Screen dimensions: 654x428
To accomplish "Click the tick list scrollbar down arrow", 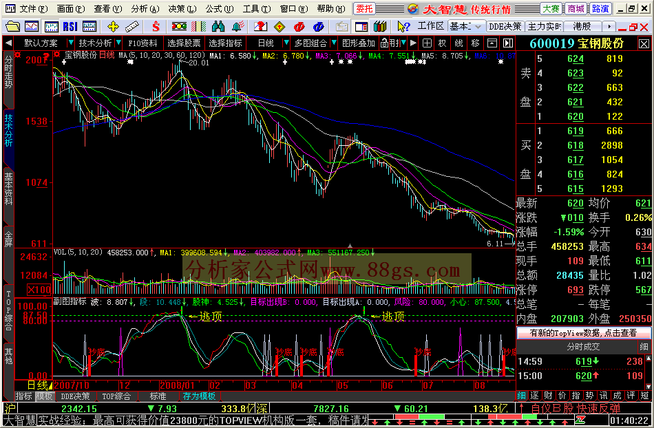I will 648,386.
